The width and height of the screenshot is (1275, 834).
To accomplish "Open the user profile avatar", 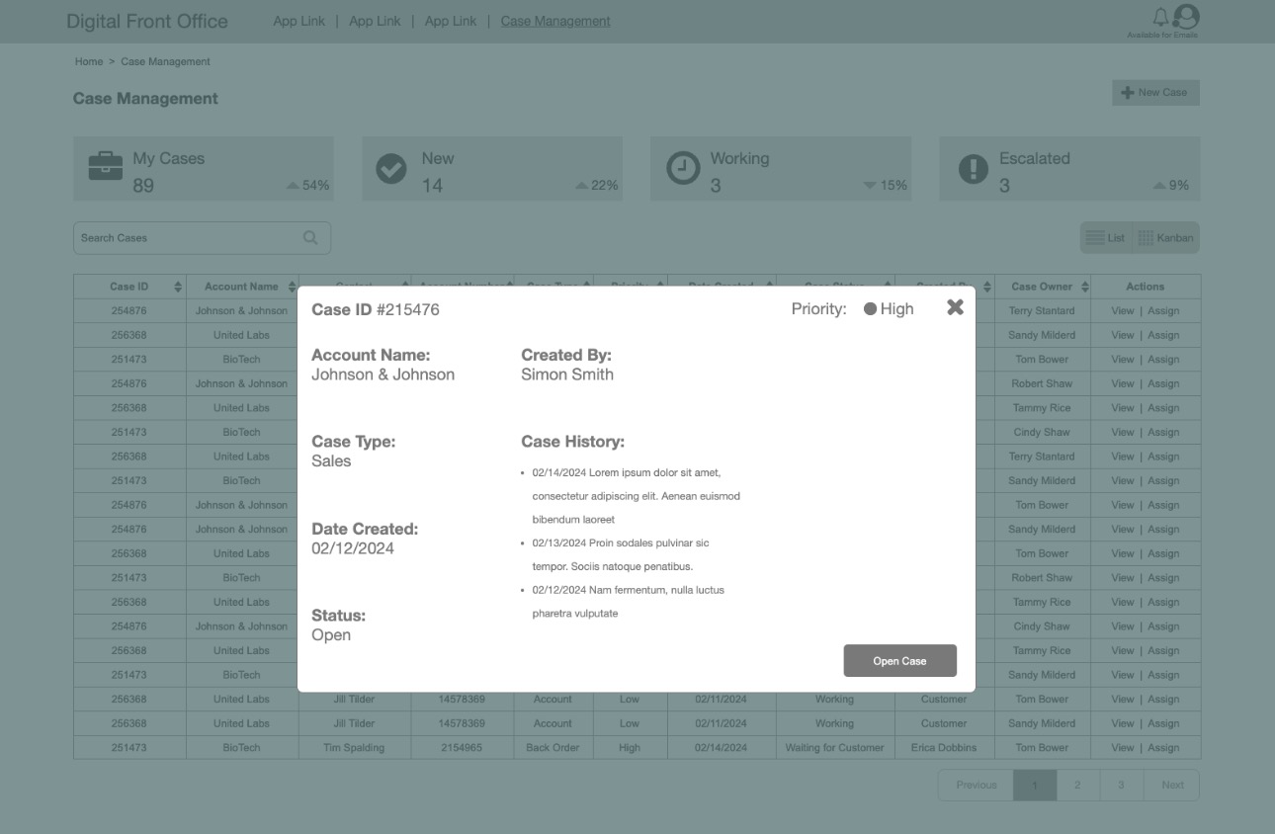I will click(1185, 17).
